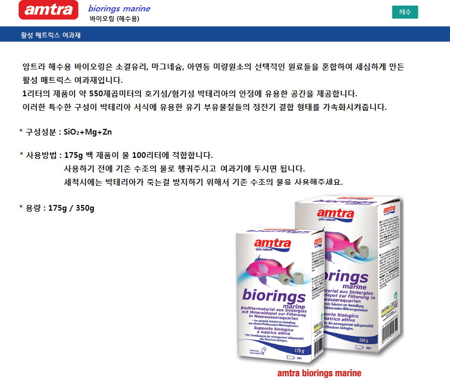Click the barcode on the large box

click(x=390, y=331)
